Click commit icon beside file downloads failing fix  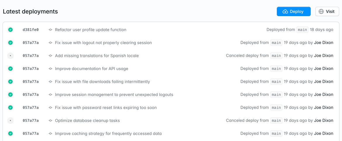tap(51, 82)
